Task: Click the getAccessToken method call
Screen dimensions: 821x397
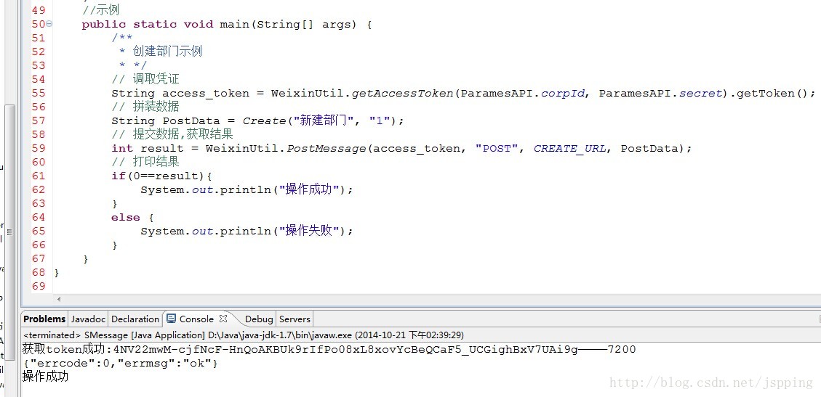Action: click(x=402, y=94)
